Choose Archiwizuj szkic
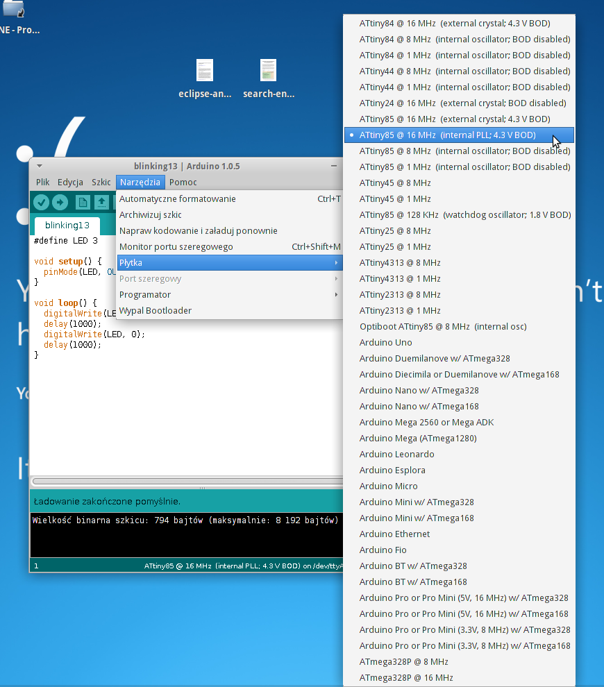Viewport: 604px width, 687px height. pos(230,214)
